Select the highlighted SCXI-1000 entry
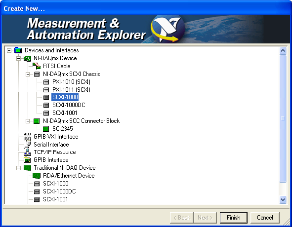 (65, 97)
